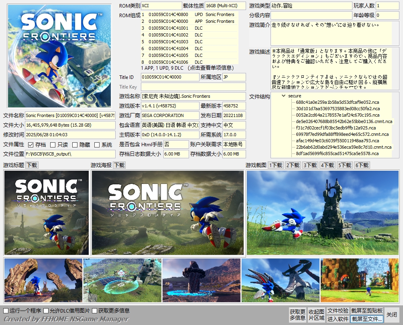Select file afac149d4e03c6039f550011948aa793.nca

(x=337, y=141)
